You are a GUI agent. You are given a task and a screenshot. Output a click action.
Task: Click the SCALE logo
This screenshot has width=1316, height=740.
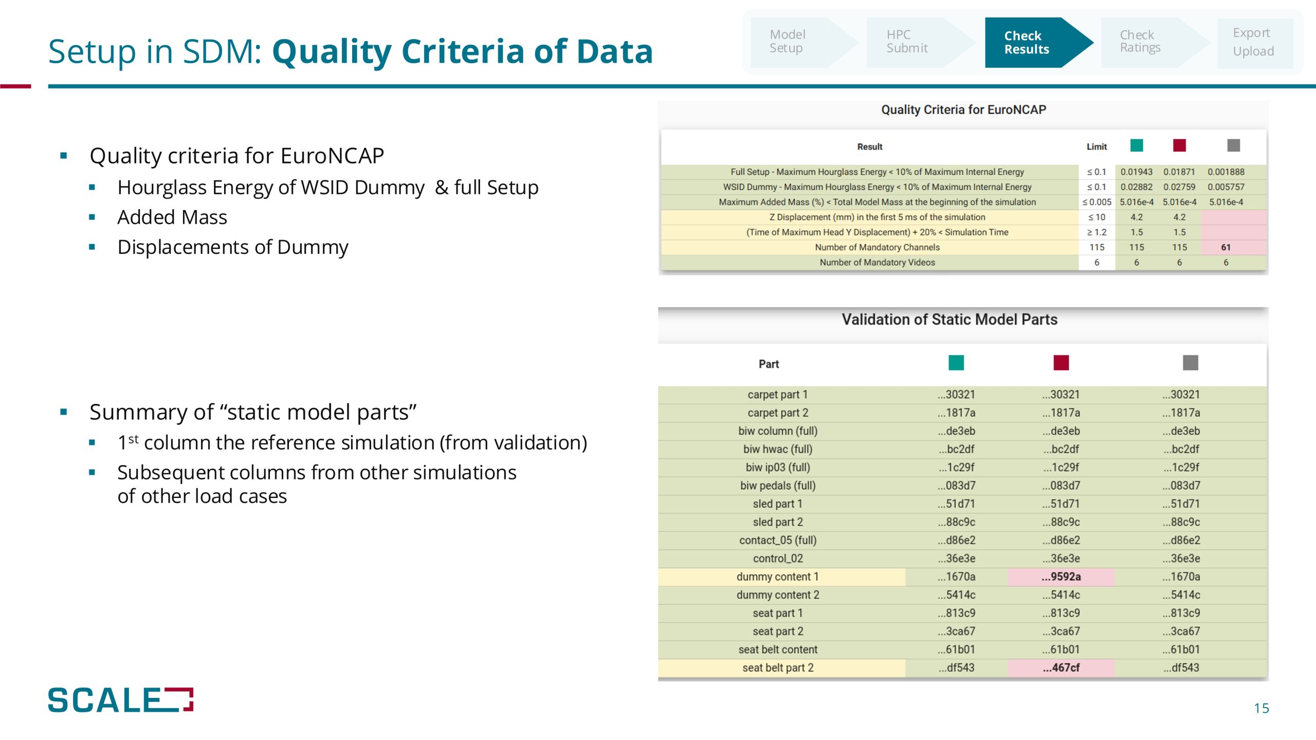pyautogui.click(x=121, y=700)
